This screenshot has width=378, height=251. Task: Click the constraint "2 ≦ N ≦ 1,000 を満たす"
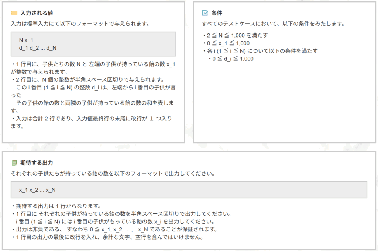tap(235, 35)
